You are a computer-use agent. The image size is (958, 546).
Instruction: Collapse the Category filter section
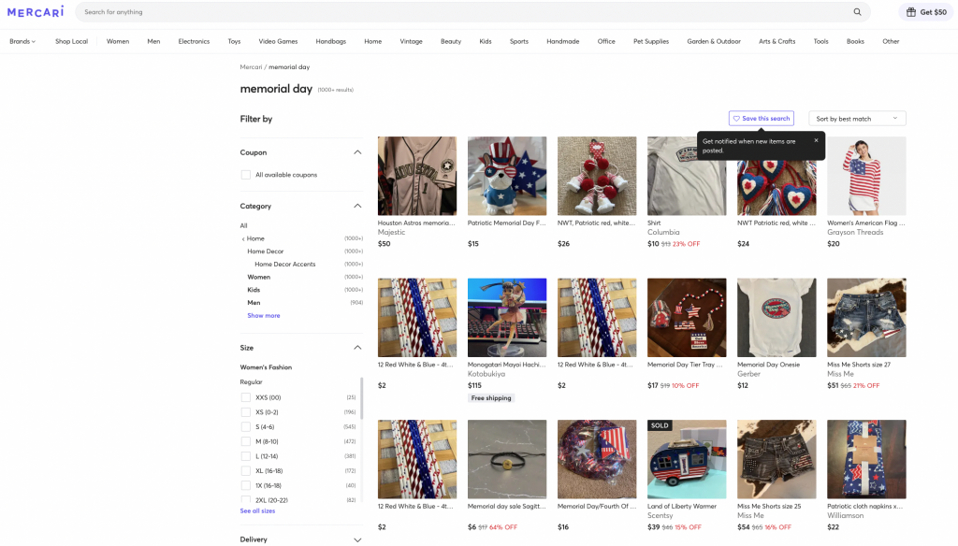click(x=357, y=206)
